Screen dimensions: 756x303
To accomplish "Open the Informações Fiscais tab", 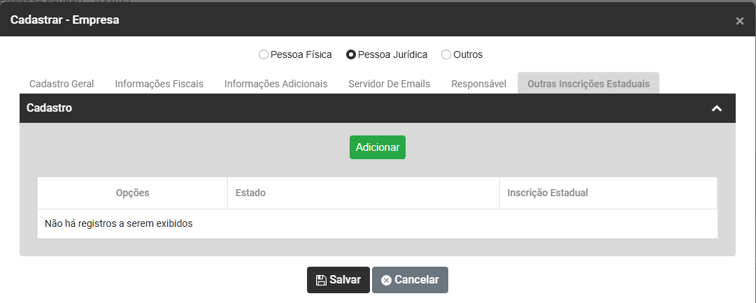I will click(x=159, y=84).
